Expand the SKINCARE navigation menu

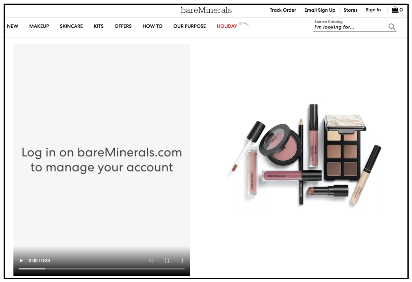pyautogui.click(x=71, y=26)
